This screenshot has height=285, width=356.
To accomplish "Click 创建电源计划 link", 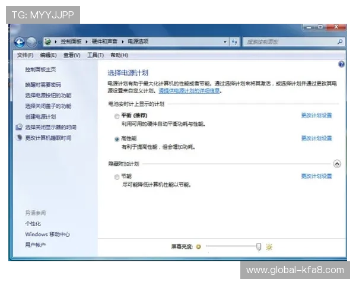I will pos(40,116).
